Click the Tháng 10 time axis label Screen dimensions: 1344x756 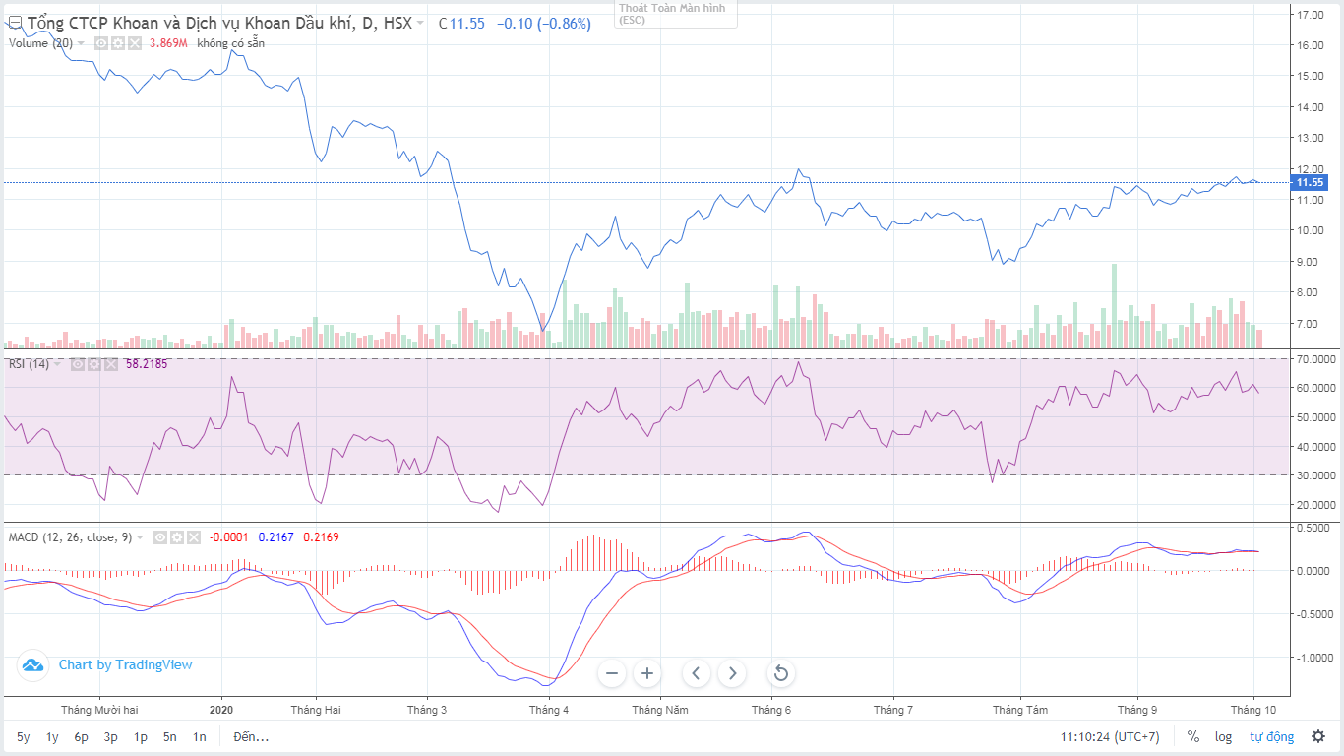tap(1252, 710)
